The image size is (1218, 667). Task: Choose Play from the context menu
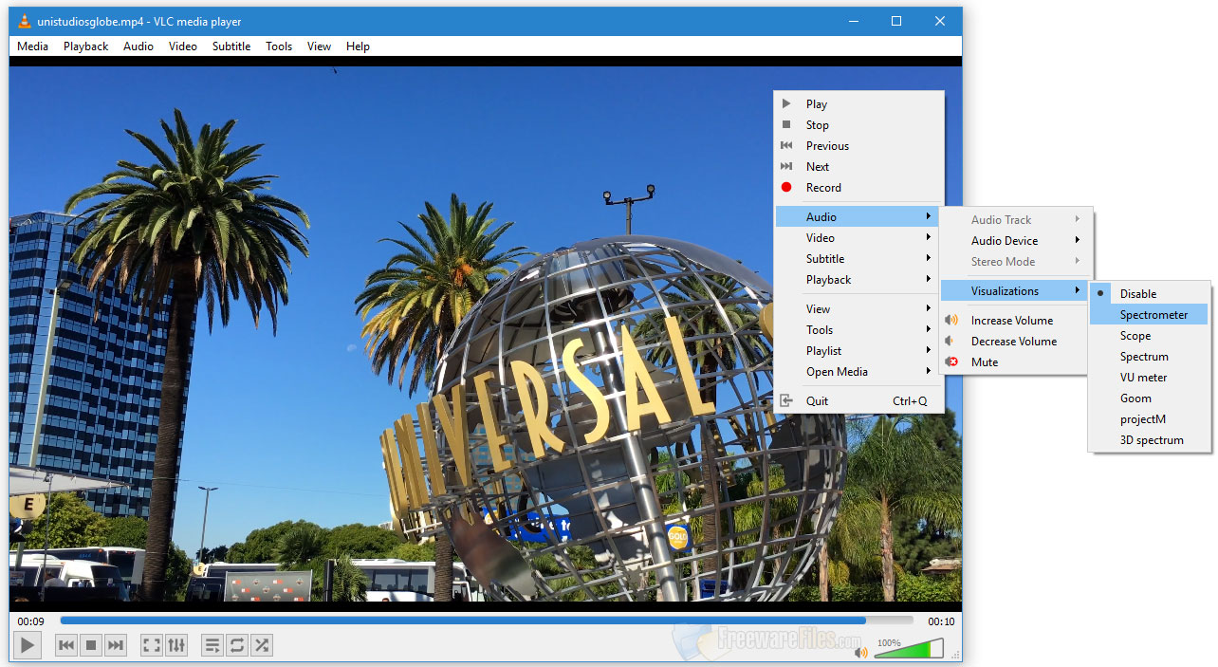[859, 104]
